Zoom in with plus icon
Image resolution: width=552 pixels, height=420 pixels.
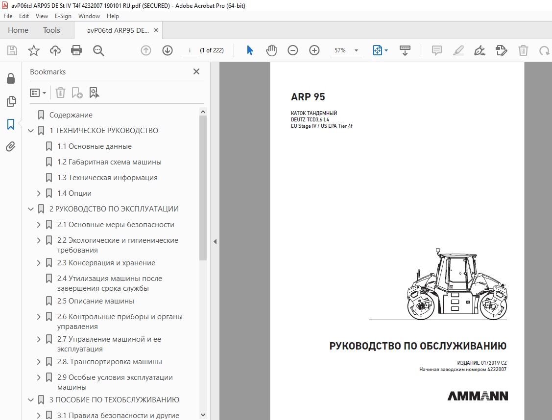314,50
